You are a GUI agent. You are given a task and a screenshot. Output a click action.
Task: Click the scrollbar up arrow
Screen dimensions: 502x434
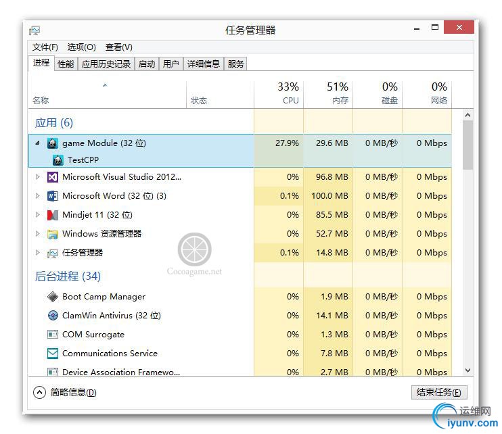(x=467, y=115)
